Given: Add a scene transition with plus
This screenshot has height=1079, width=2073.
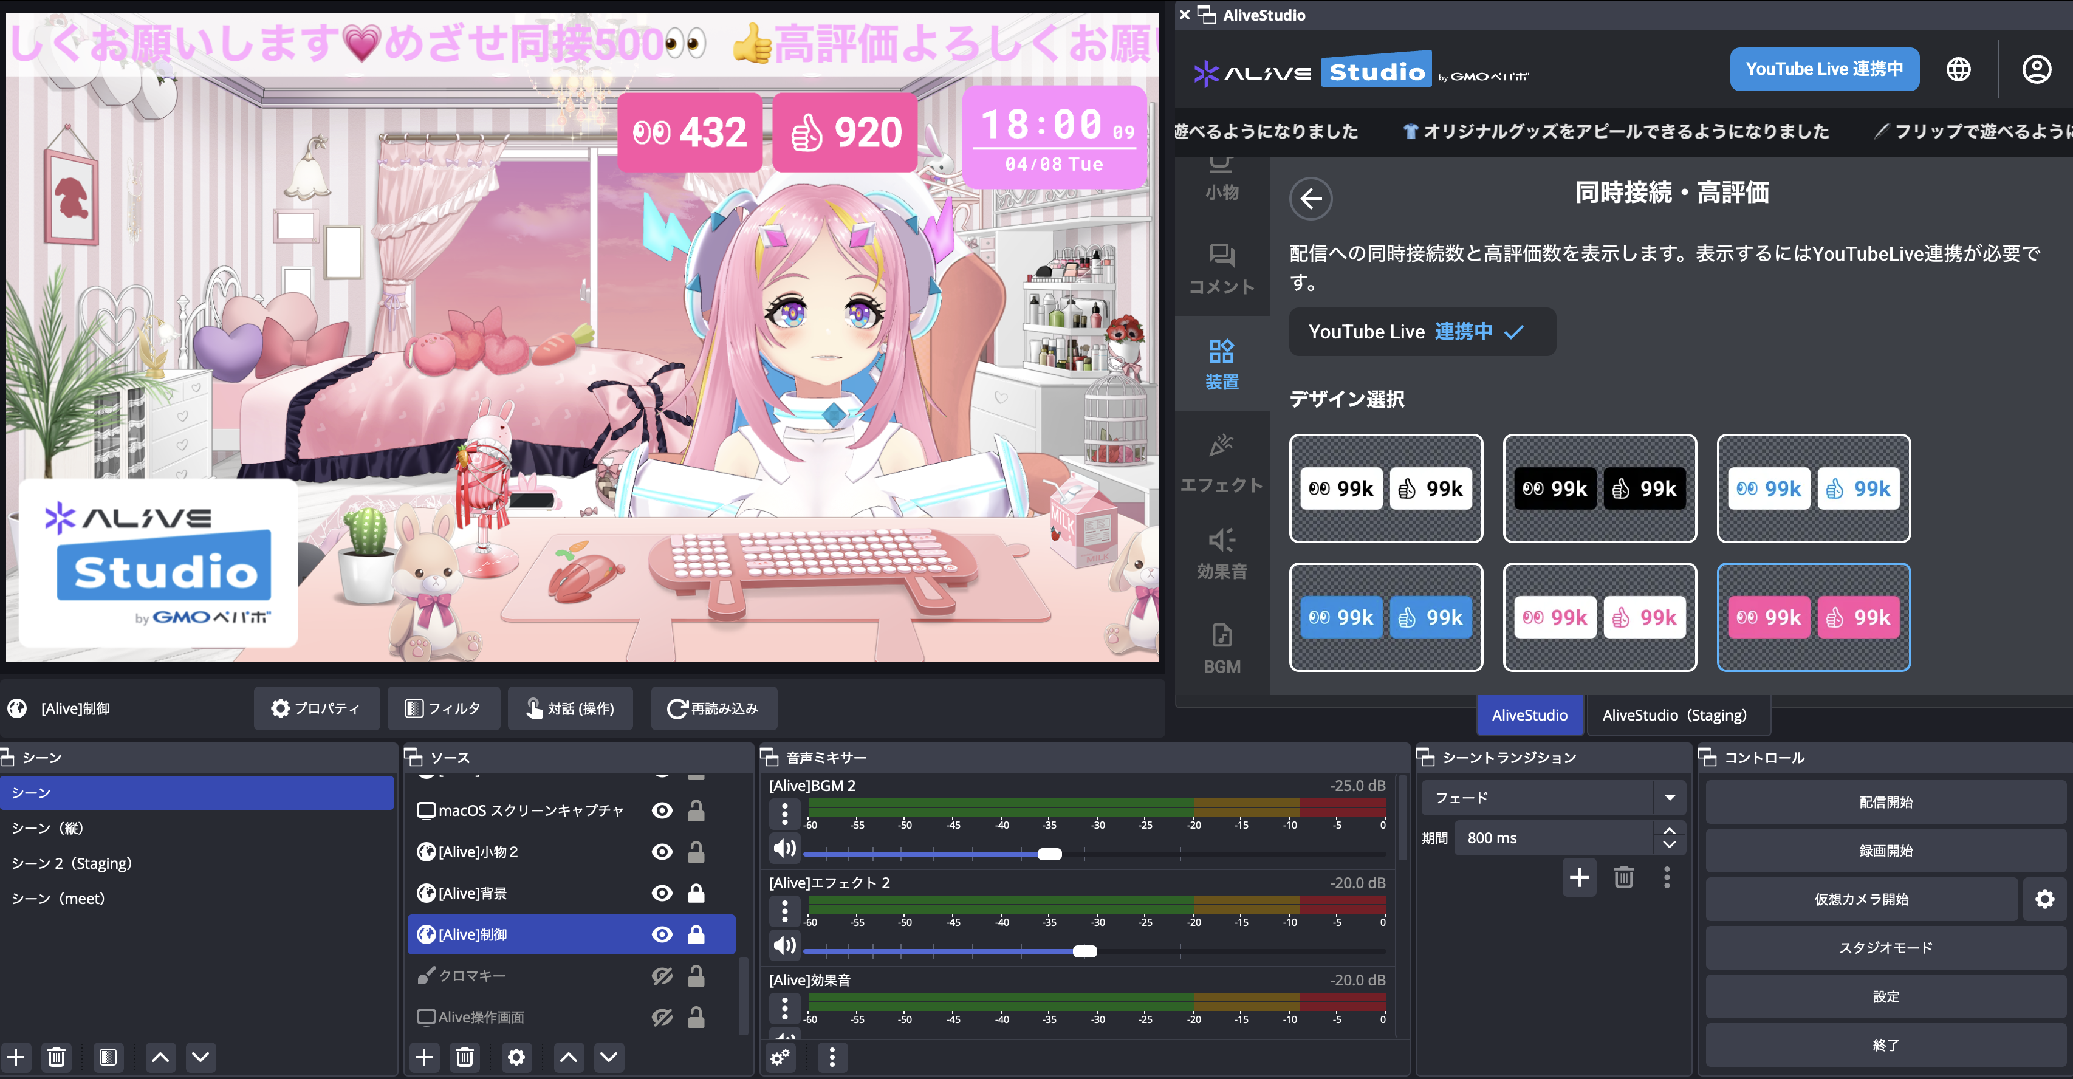Looking at the screenshot, I should tap(1579, 877).
